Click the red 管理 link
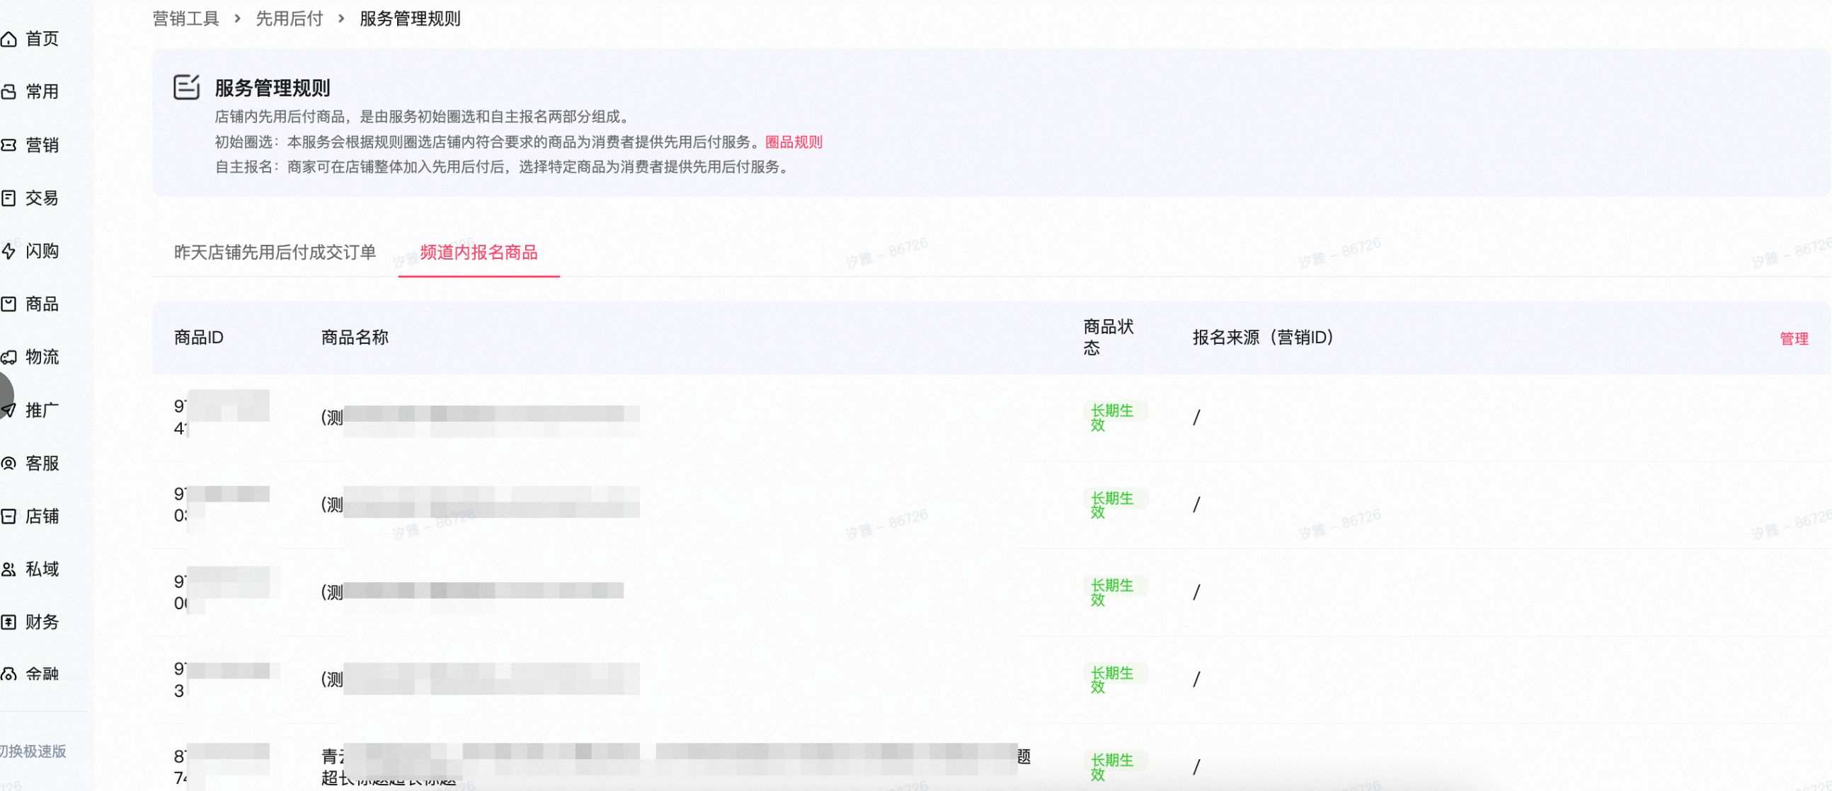The height and width of the screenshot is (791, 1832). click(1794, 339)
